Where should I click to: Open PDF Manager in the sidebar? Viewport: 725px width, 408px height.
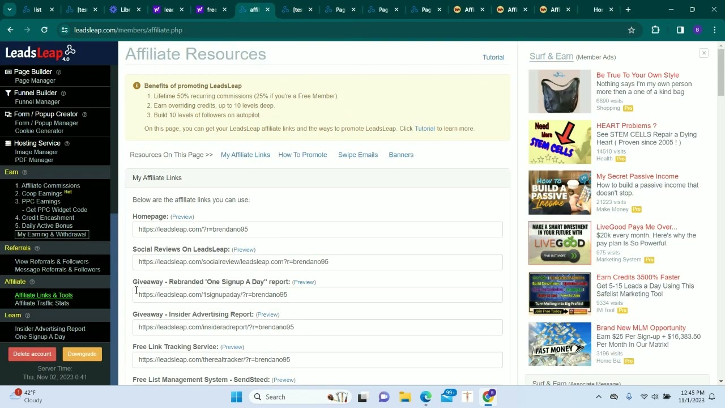(34, 160)
